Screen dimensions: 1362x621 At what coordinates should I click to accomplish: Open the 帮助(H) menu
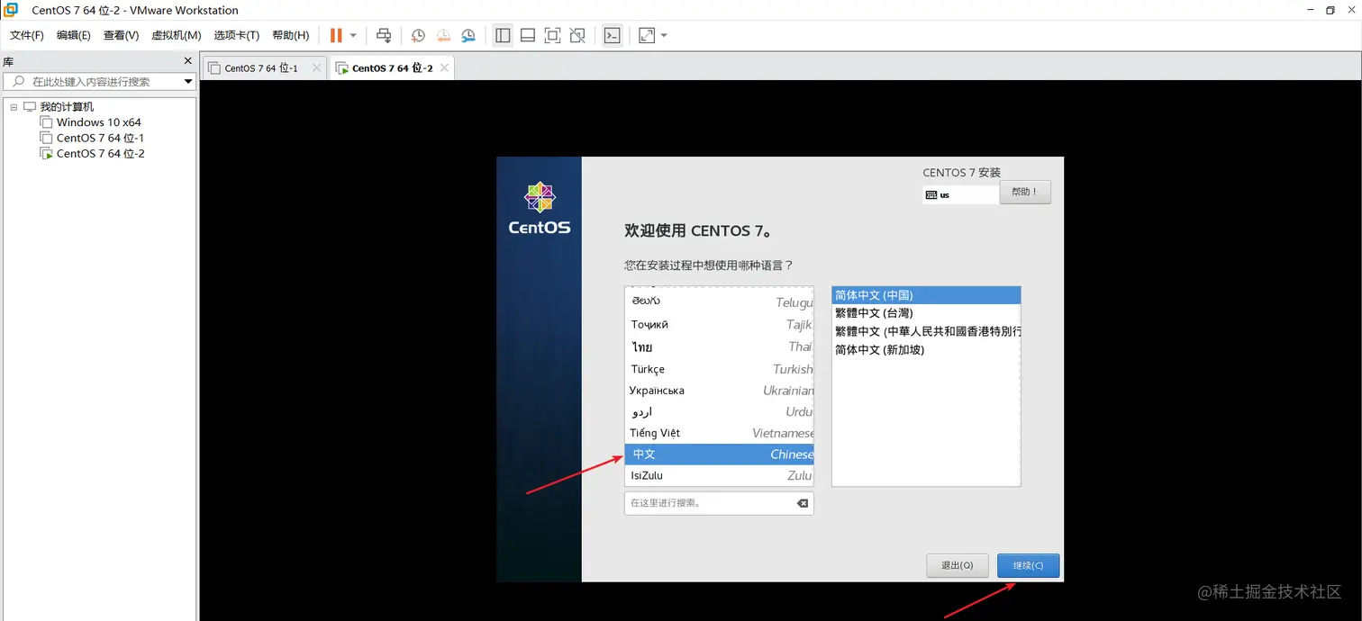(x=290, y=35)
